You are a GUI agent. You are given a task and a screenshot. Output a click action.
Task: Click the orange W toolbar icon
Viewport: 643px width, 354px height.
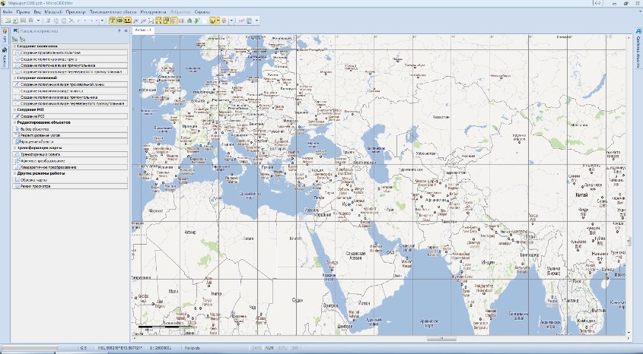(224, 21)
